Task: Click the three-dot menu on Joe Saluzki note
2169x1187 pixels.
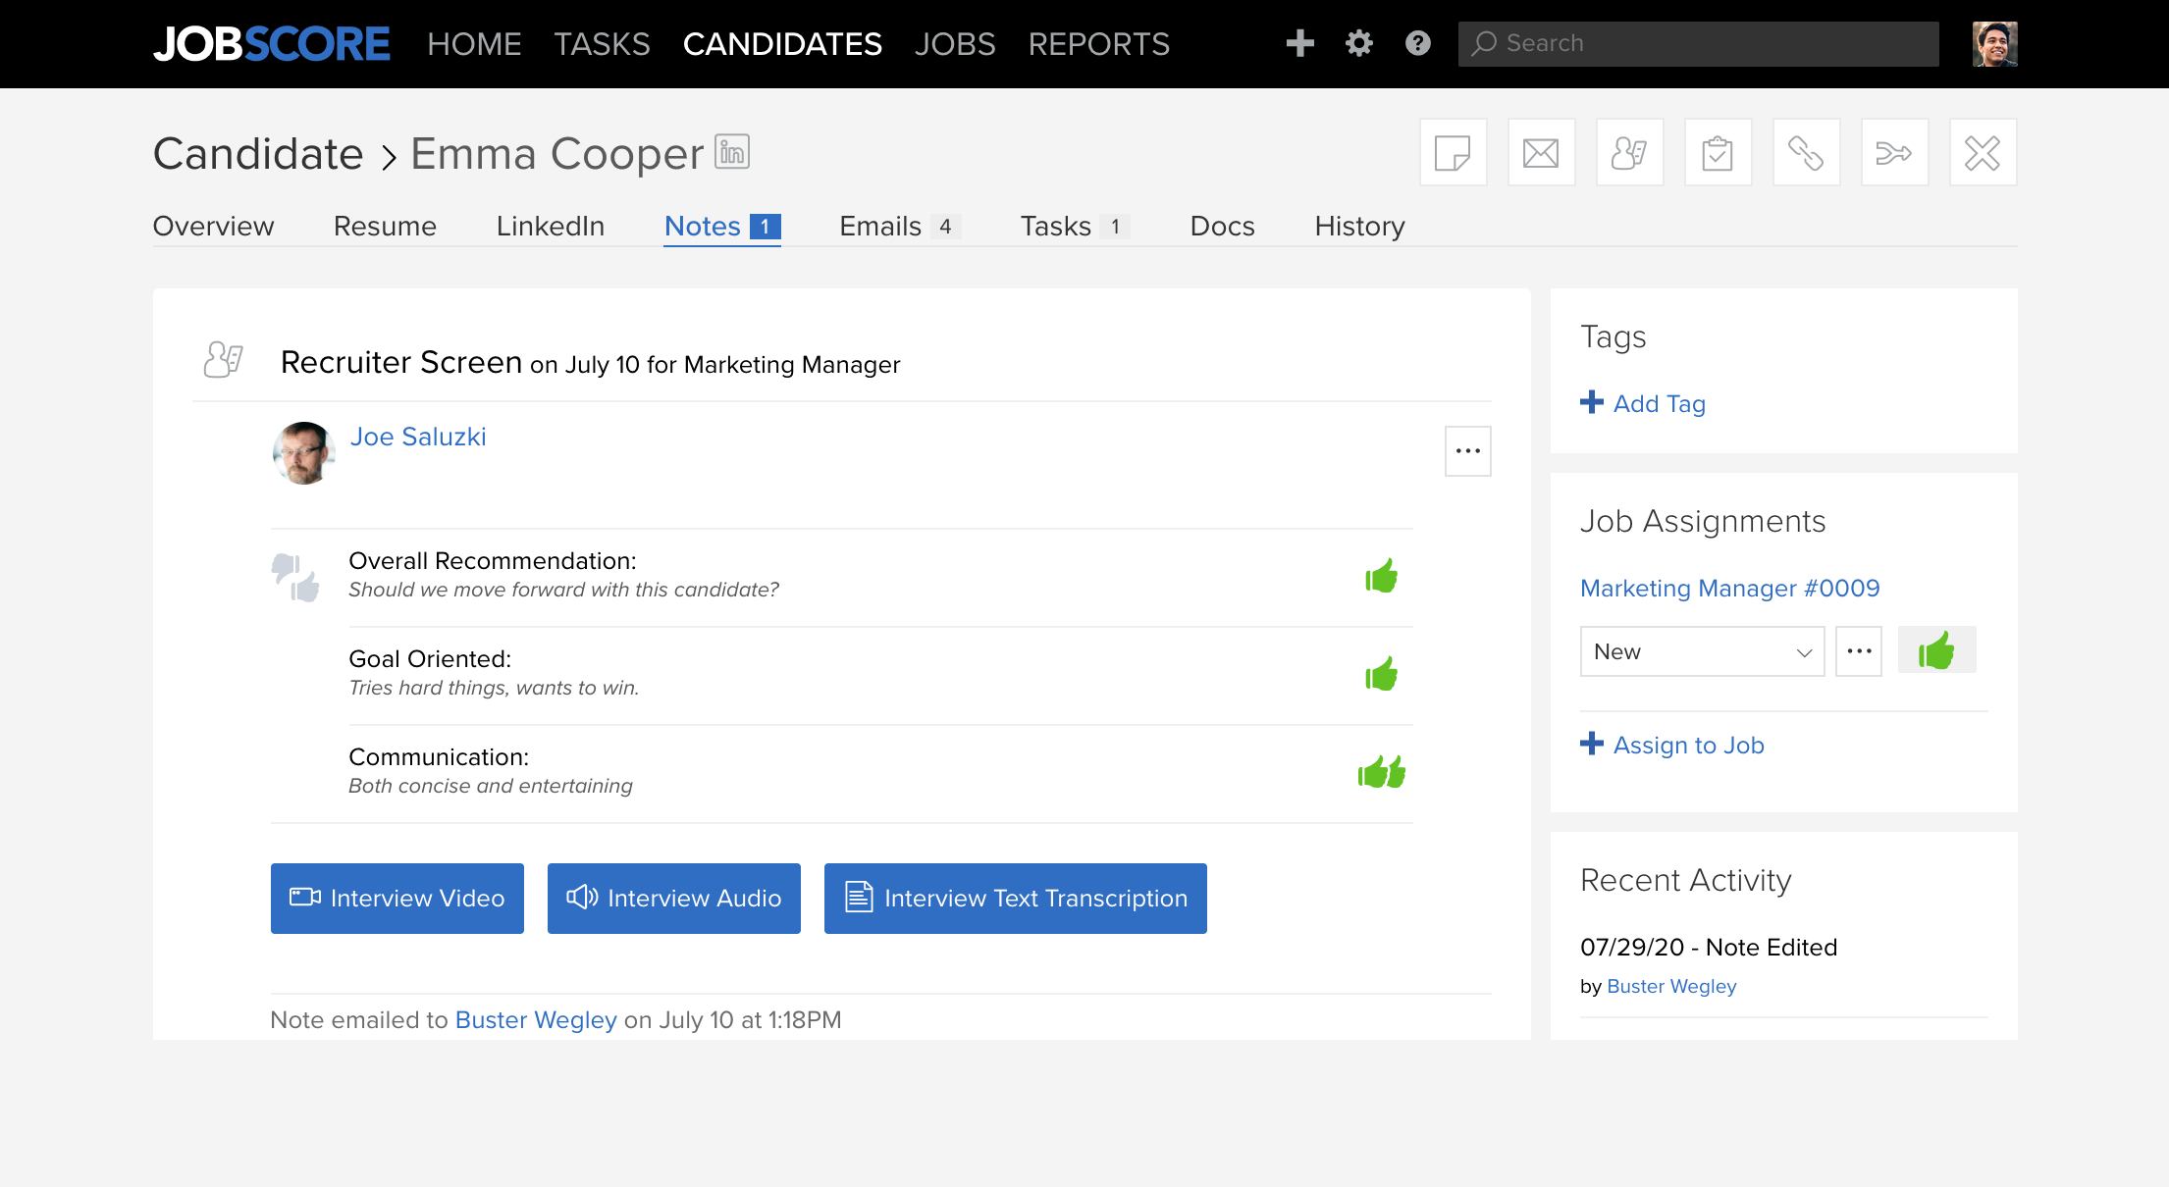Action: 1467,450
